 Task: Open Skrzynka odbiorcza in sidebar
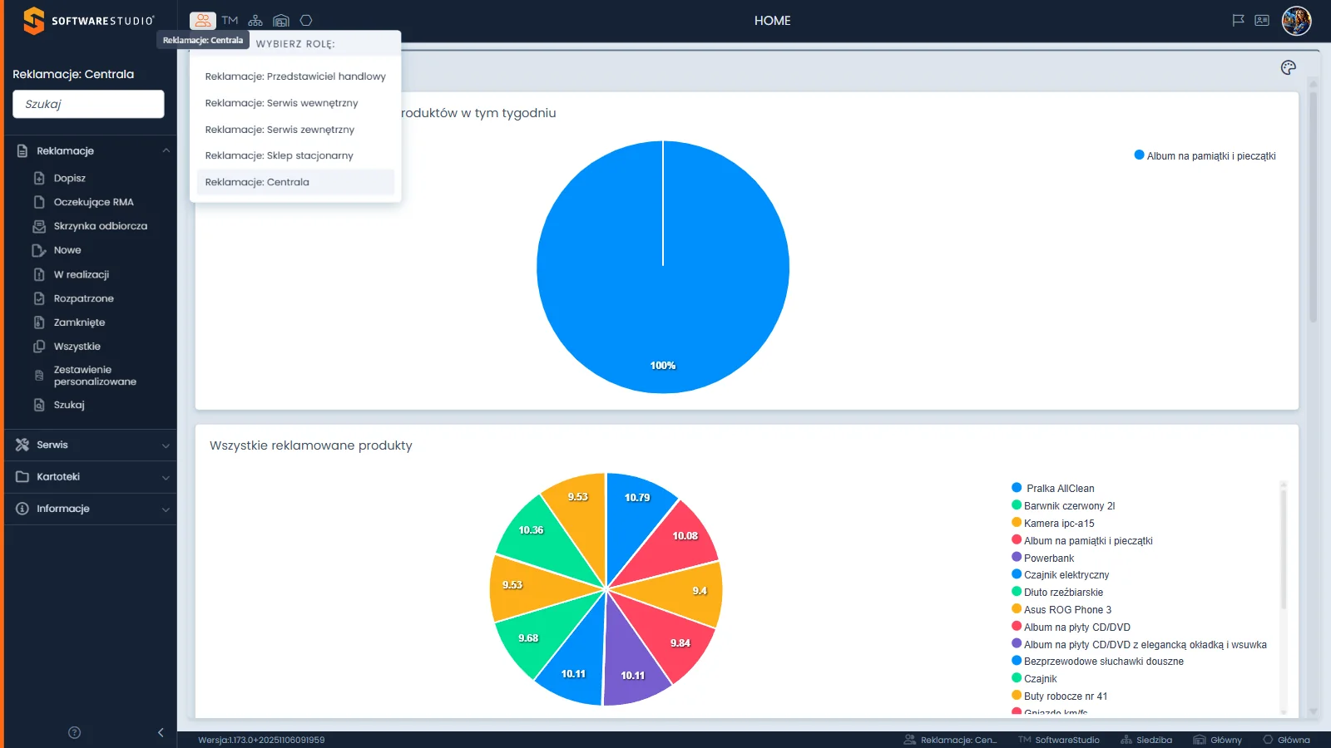coord(100,226)
